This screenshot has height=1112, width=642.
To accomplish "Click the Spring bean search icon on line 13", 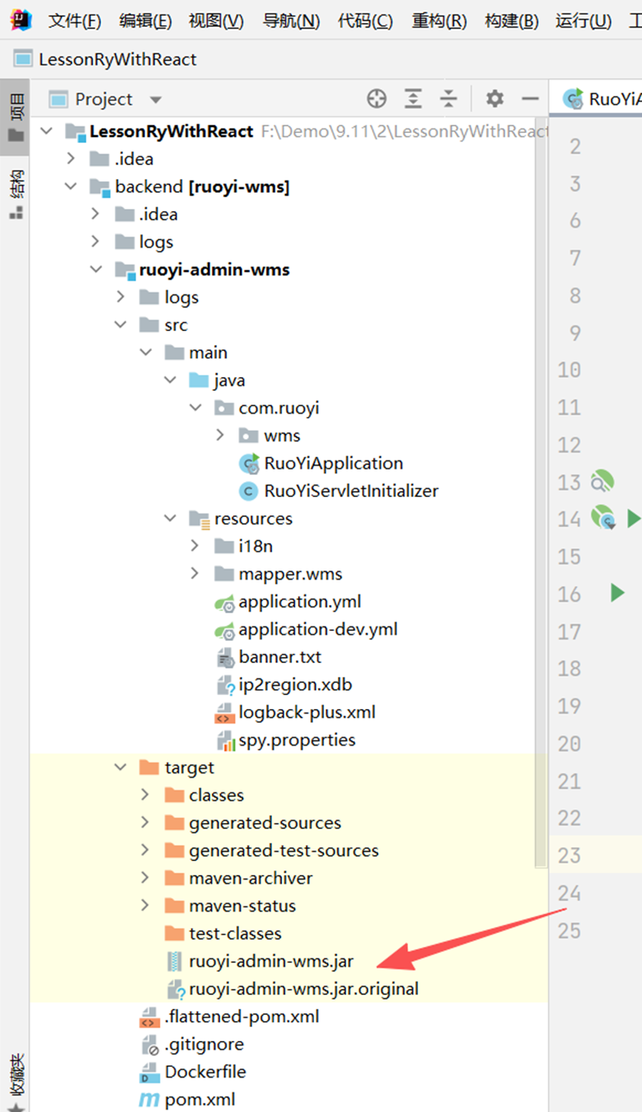I will (x=603, y=481).
